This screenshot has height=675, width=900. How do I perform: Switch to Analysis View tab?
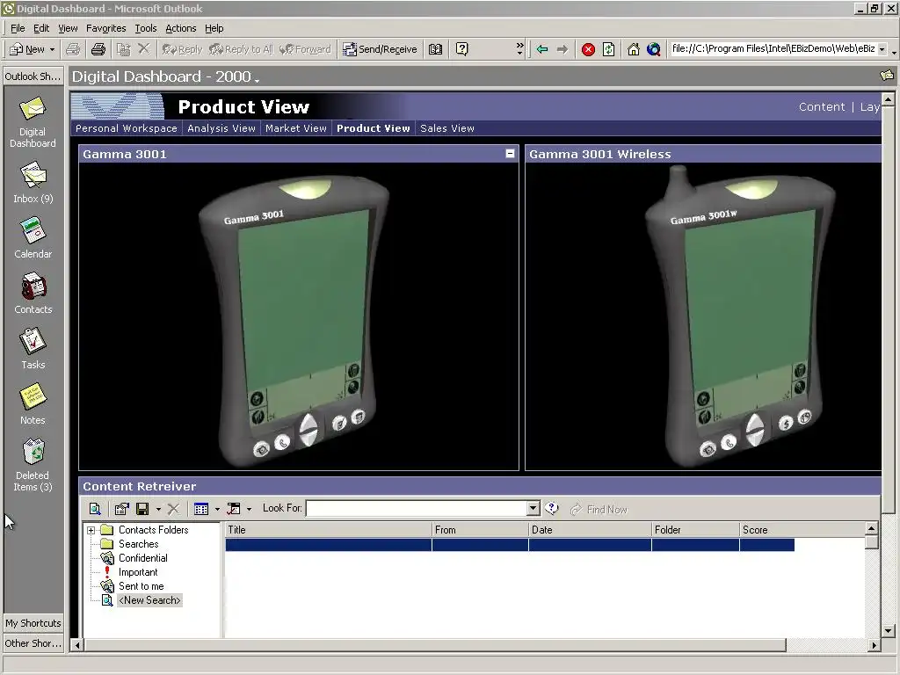[x=221, y=128]
